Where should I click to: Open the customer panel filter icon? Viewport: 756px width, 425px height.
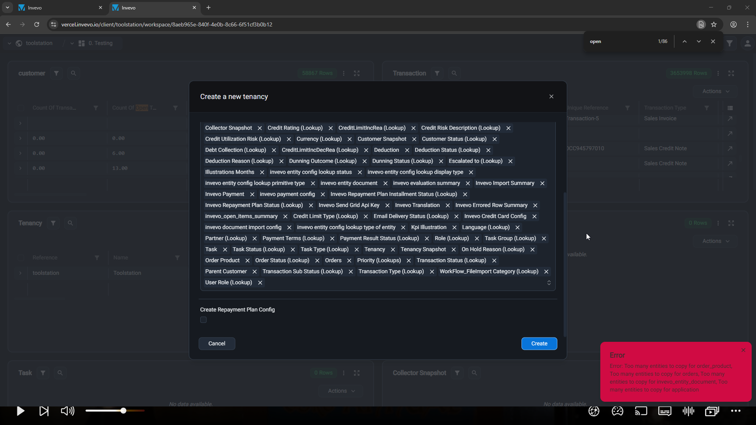point(56,73)
